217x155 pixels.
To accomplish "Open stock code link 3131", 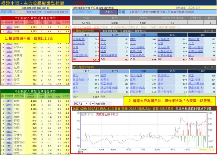I will [9, 68].
